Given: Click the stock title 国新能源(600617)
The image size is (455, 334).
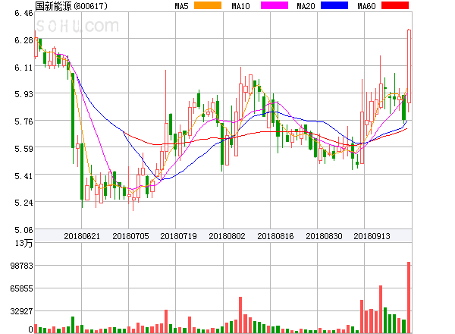Looking at the screenshot, I should click(71, 6).
